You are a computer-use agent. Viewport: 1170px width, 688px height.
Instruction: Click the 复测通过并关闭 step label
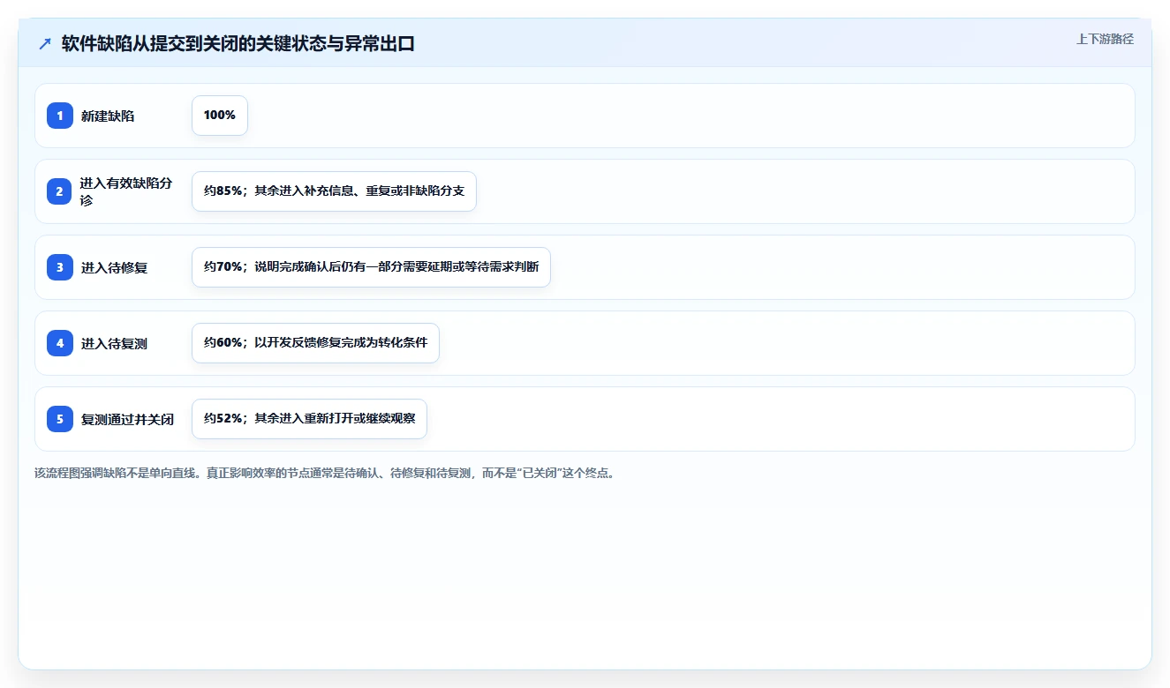coord(127,419)
